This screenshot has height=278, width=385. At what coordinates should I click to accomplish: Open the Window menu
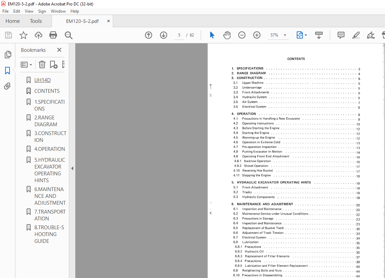58,11
